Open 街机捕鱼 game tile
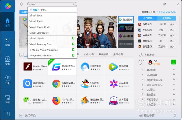Viewport: 182px width, 120px height. click(91, 100)
